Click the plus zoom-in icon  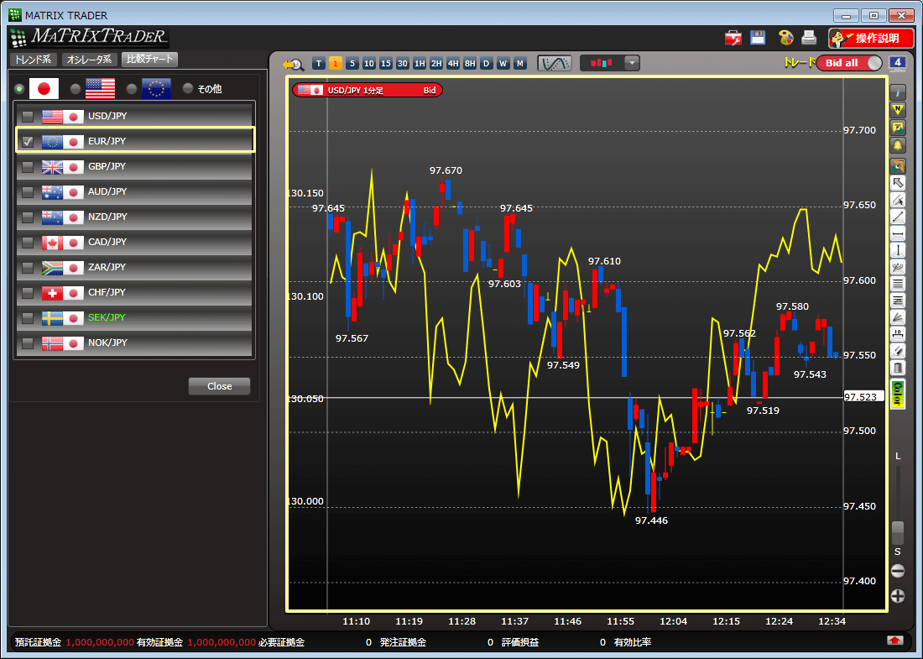click(x=897, y=597)
